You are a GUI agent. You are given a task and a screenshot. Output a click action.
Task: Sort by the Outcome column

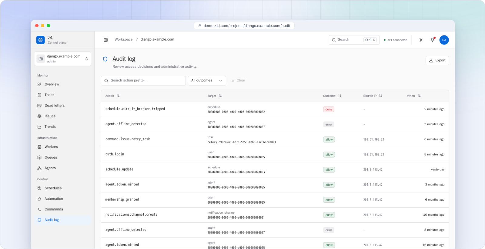tap(332, 96)
